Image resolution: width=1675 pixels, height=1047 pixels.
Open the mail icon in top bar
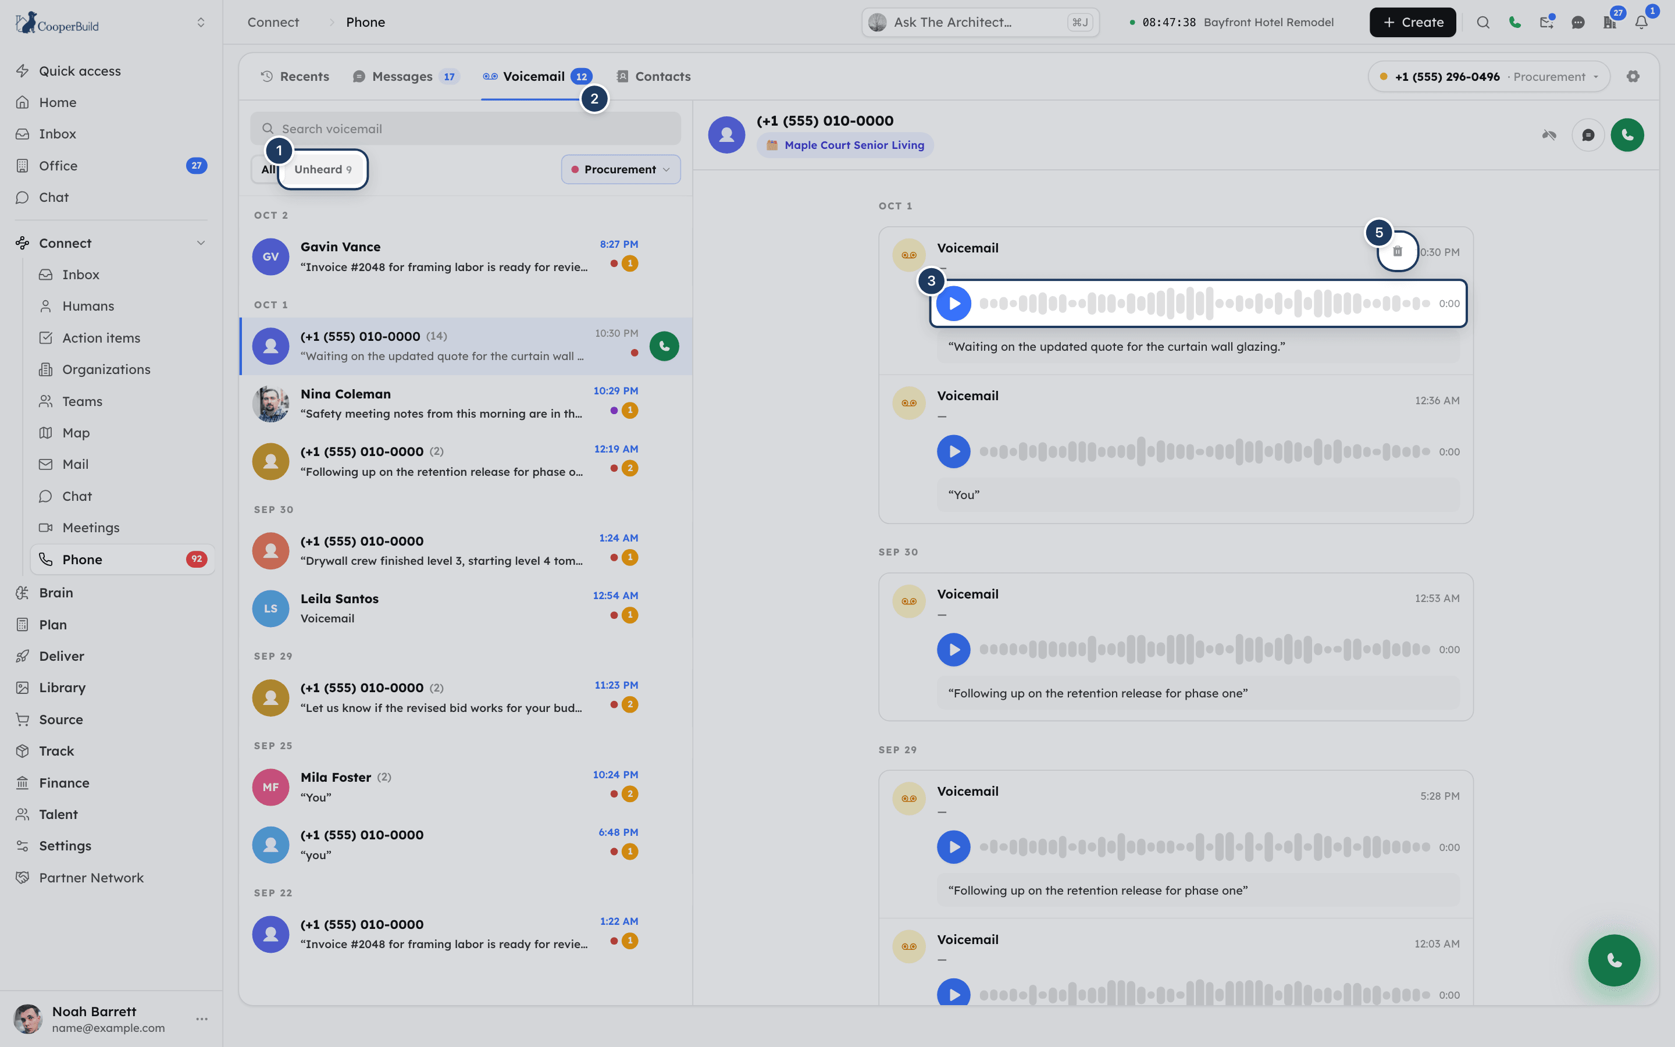(x=1546, y=22)
